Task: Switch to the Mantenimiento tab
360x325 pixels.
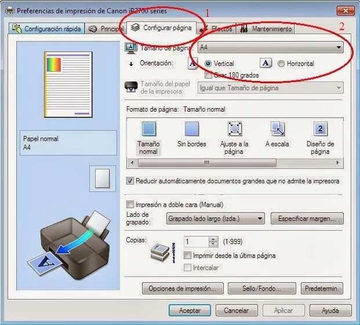Action: (266, 29)
